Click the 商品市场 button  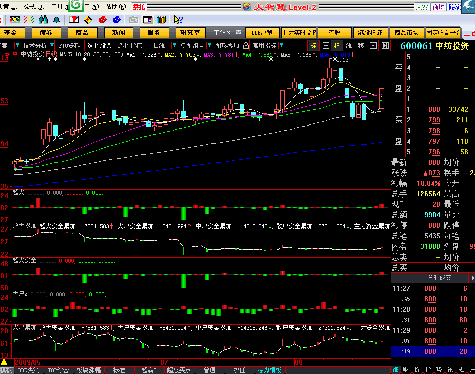click(x=406, y=32)
